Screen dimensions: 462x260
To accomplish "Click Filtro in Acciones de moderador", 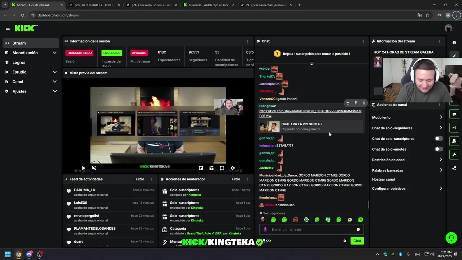I will coord(236,179).
